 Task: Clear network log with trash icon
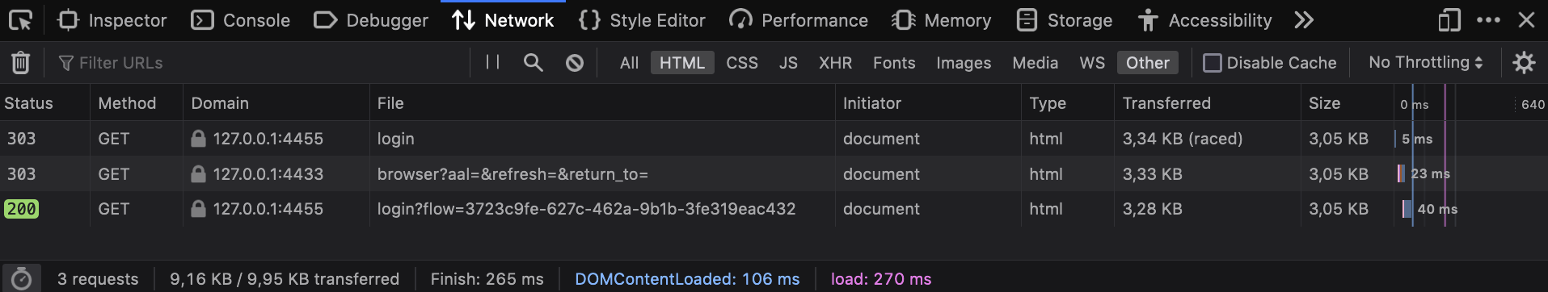pos(21,62)
